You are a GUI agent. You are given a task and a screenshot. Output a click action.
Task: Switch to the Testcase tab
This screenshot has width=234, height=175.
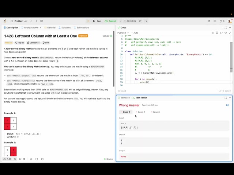(x=124, y=98)
